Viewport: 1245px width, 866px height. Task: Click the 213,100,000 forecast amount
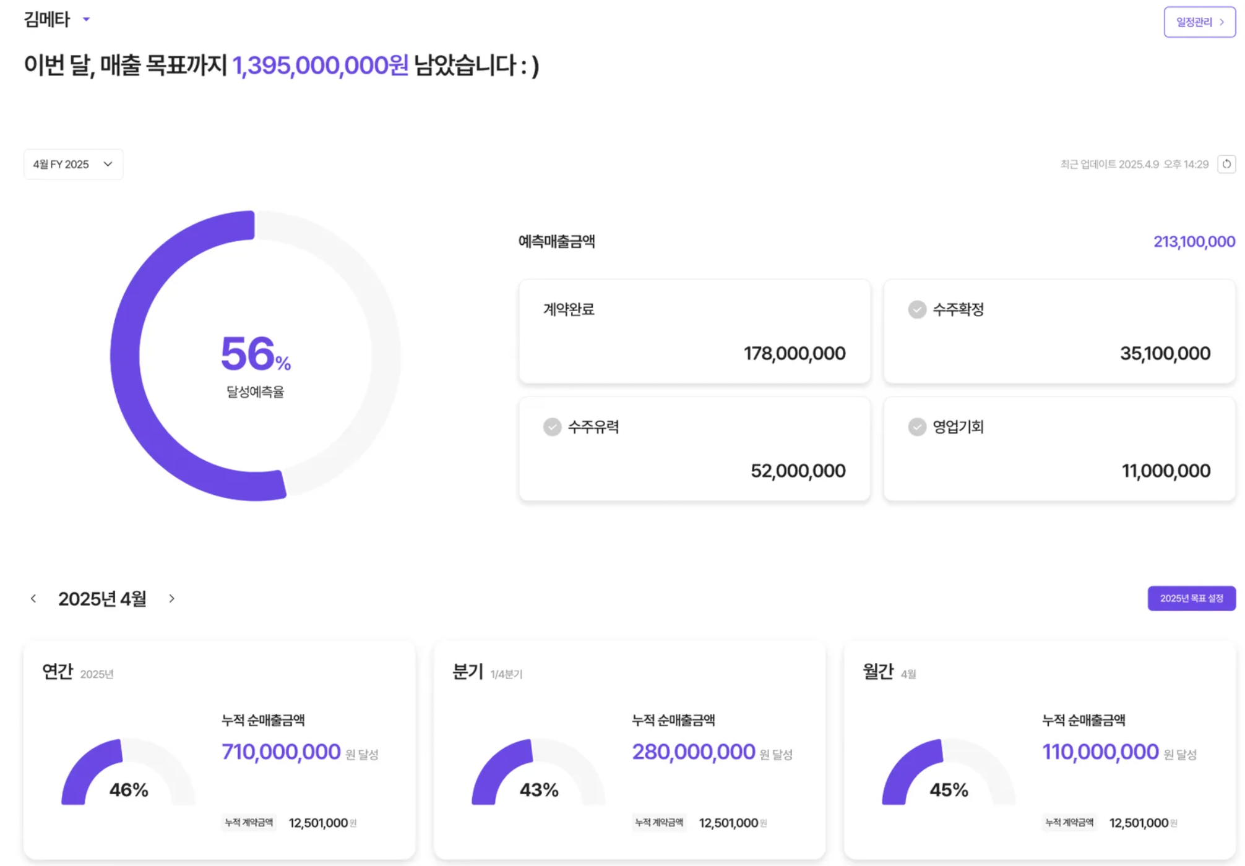point(1194,242)
